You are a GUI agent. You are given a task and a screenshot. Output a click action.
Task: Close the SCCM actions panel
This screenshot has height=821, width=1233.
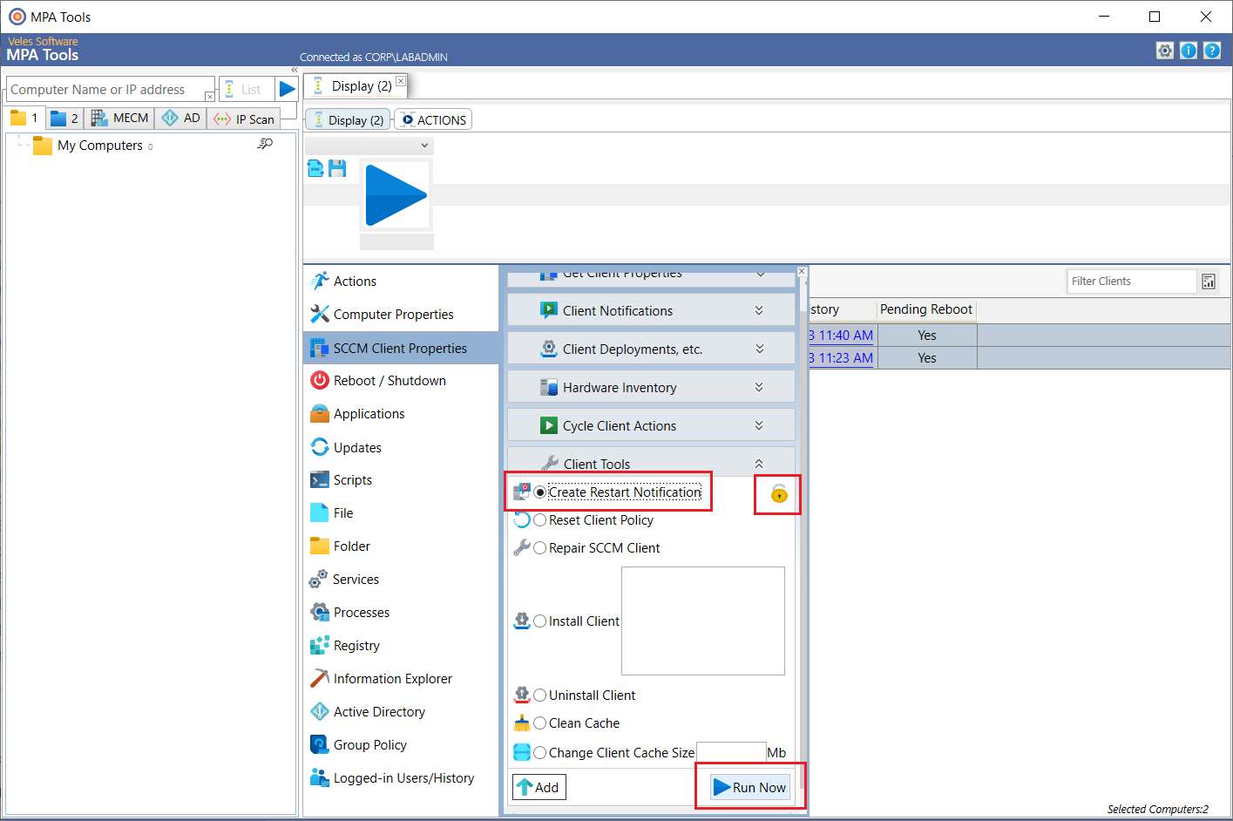pos(802,272)
